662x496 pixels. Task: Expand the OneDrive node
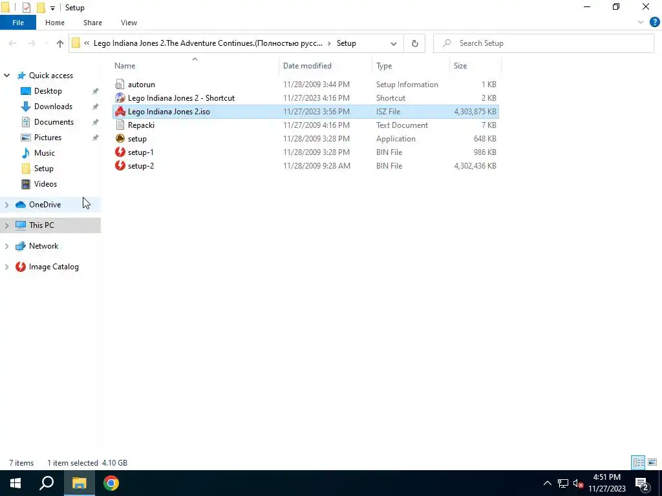point(6,205)
